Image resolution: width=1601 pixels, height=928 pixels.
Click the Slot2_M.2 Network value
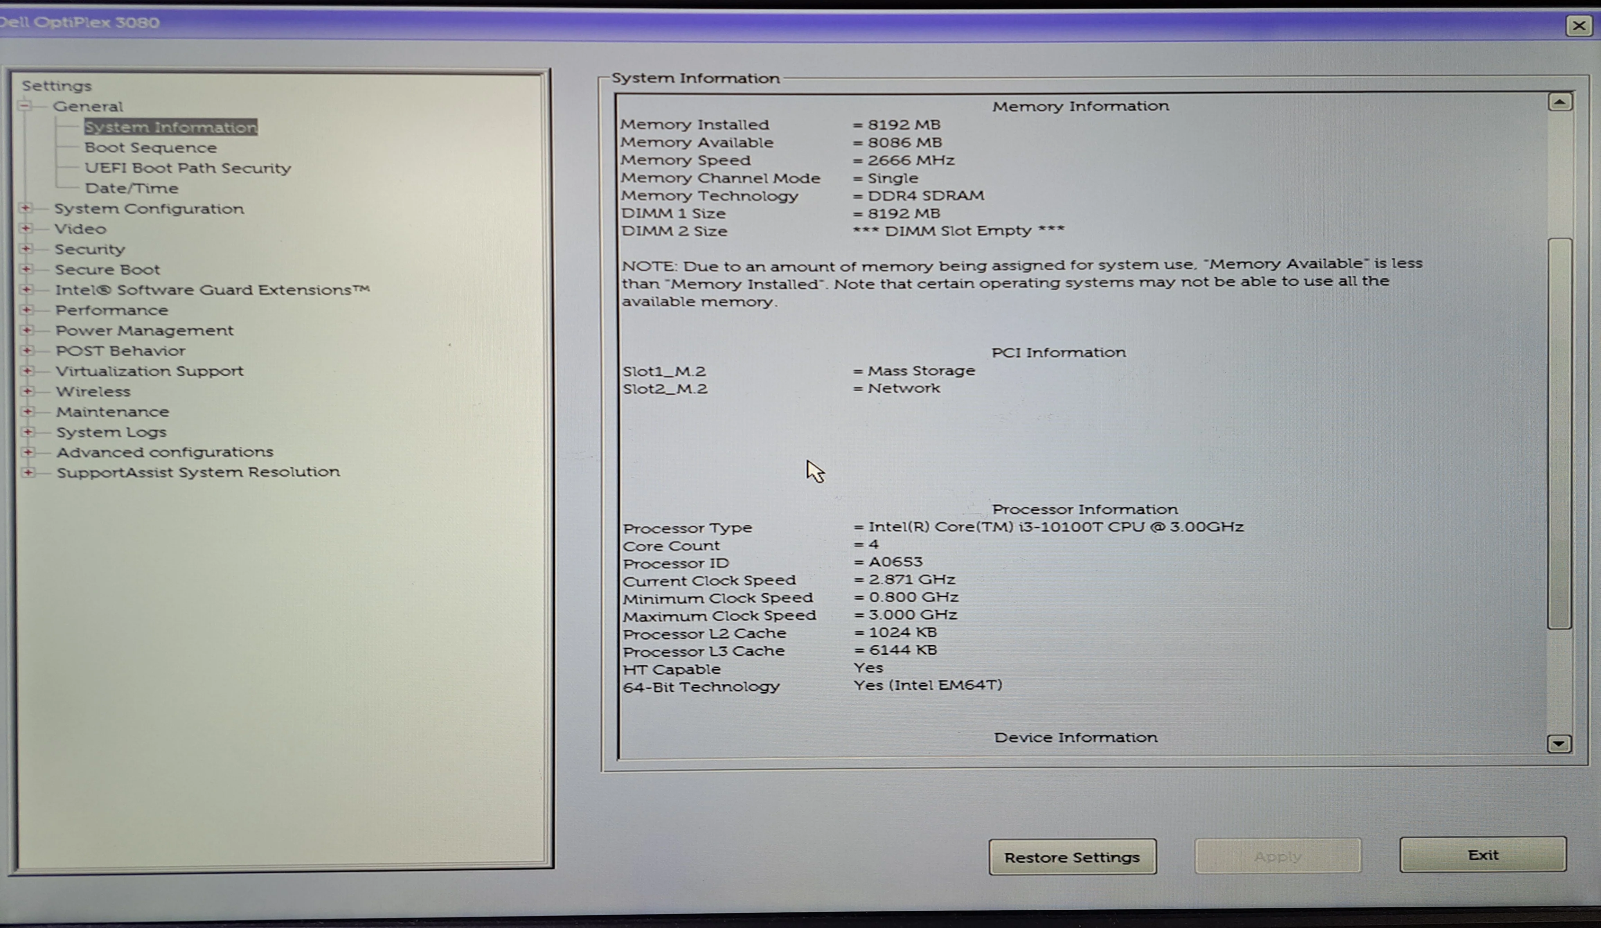[x=904, y=388]
